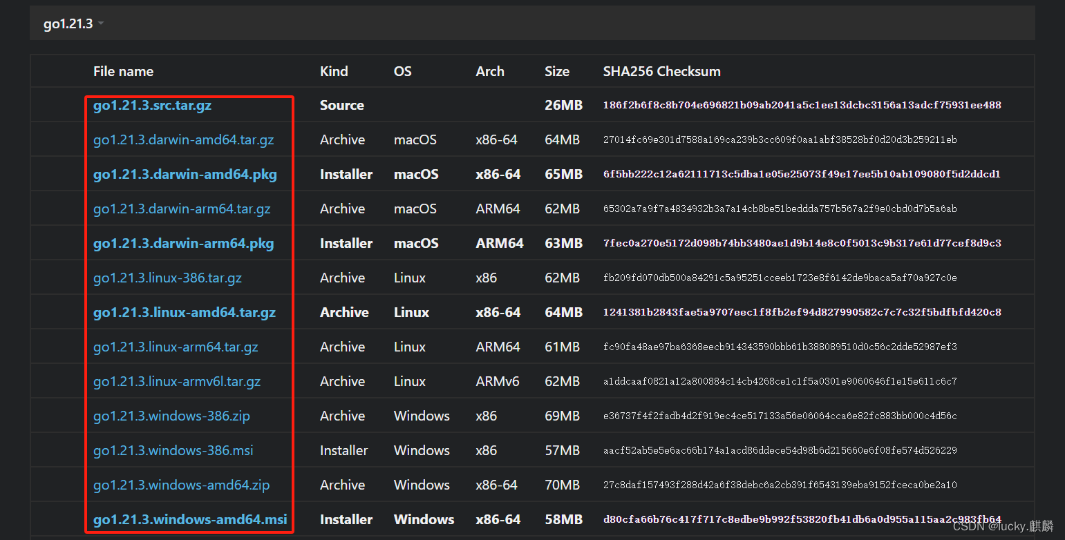
Task: Download go1.21.3.linux-arm64.tar.gz archive
Action: click(176, 347)
